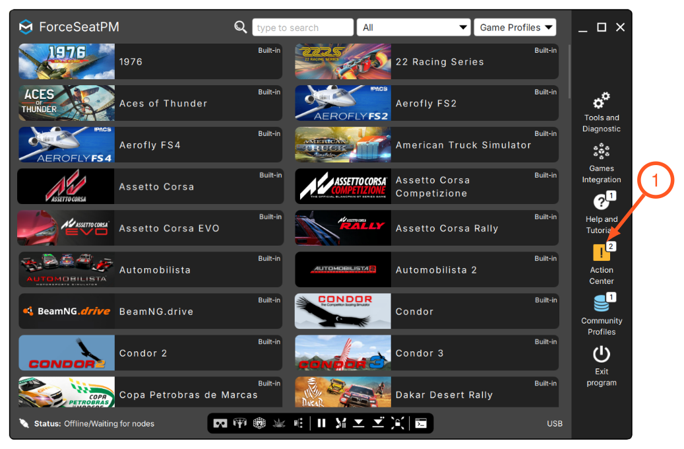Click the Exit program power icon
The width and height of the screenshot is (684, 449).
pos(601,354)
